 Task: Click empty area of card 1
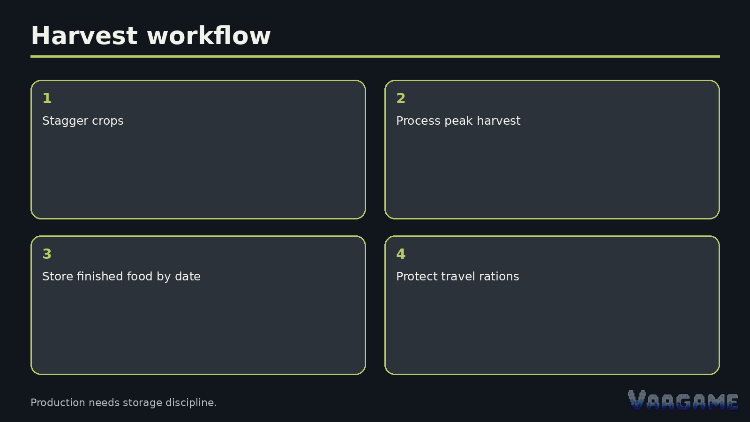pos(198,173)
